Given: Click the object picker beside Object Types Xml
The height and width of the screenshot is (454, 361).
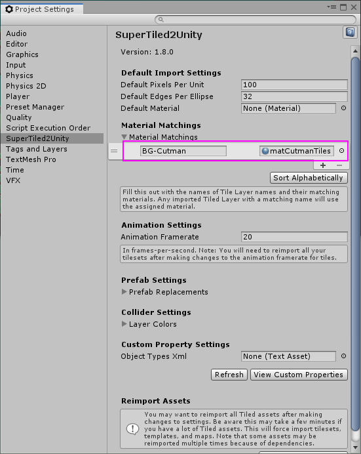Looking at the screenshot, I should coord(343,356).
